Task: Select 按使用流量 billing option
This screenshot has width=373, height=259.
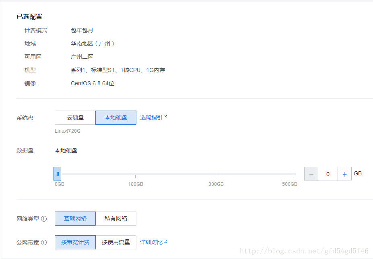Action: point(116,243)
